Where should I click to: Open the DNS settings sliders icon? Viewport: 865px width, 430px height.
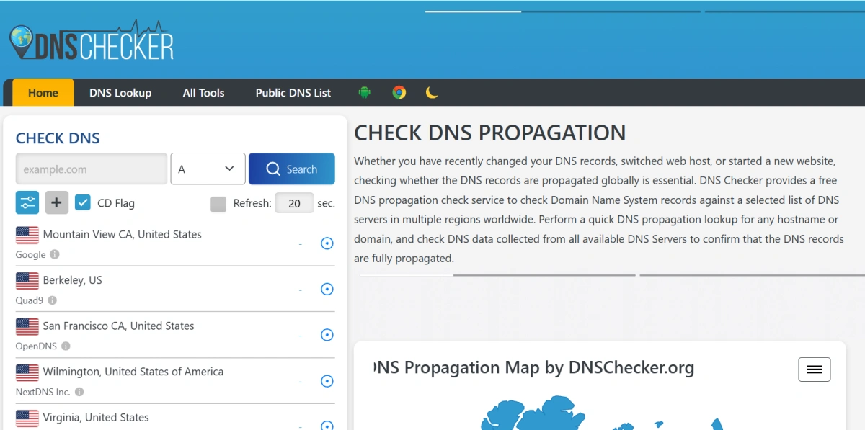[27, 203]
